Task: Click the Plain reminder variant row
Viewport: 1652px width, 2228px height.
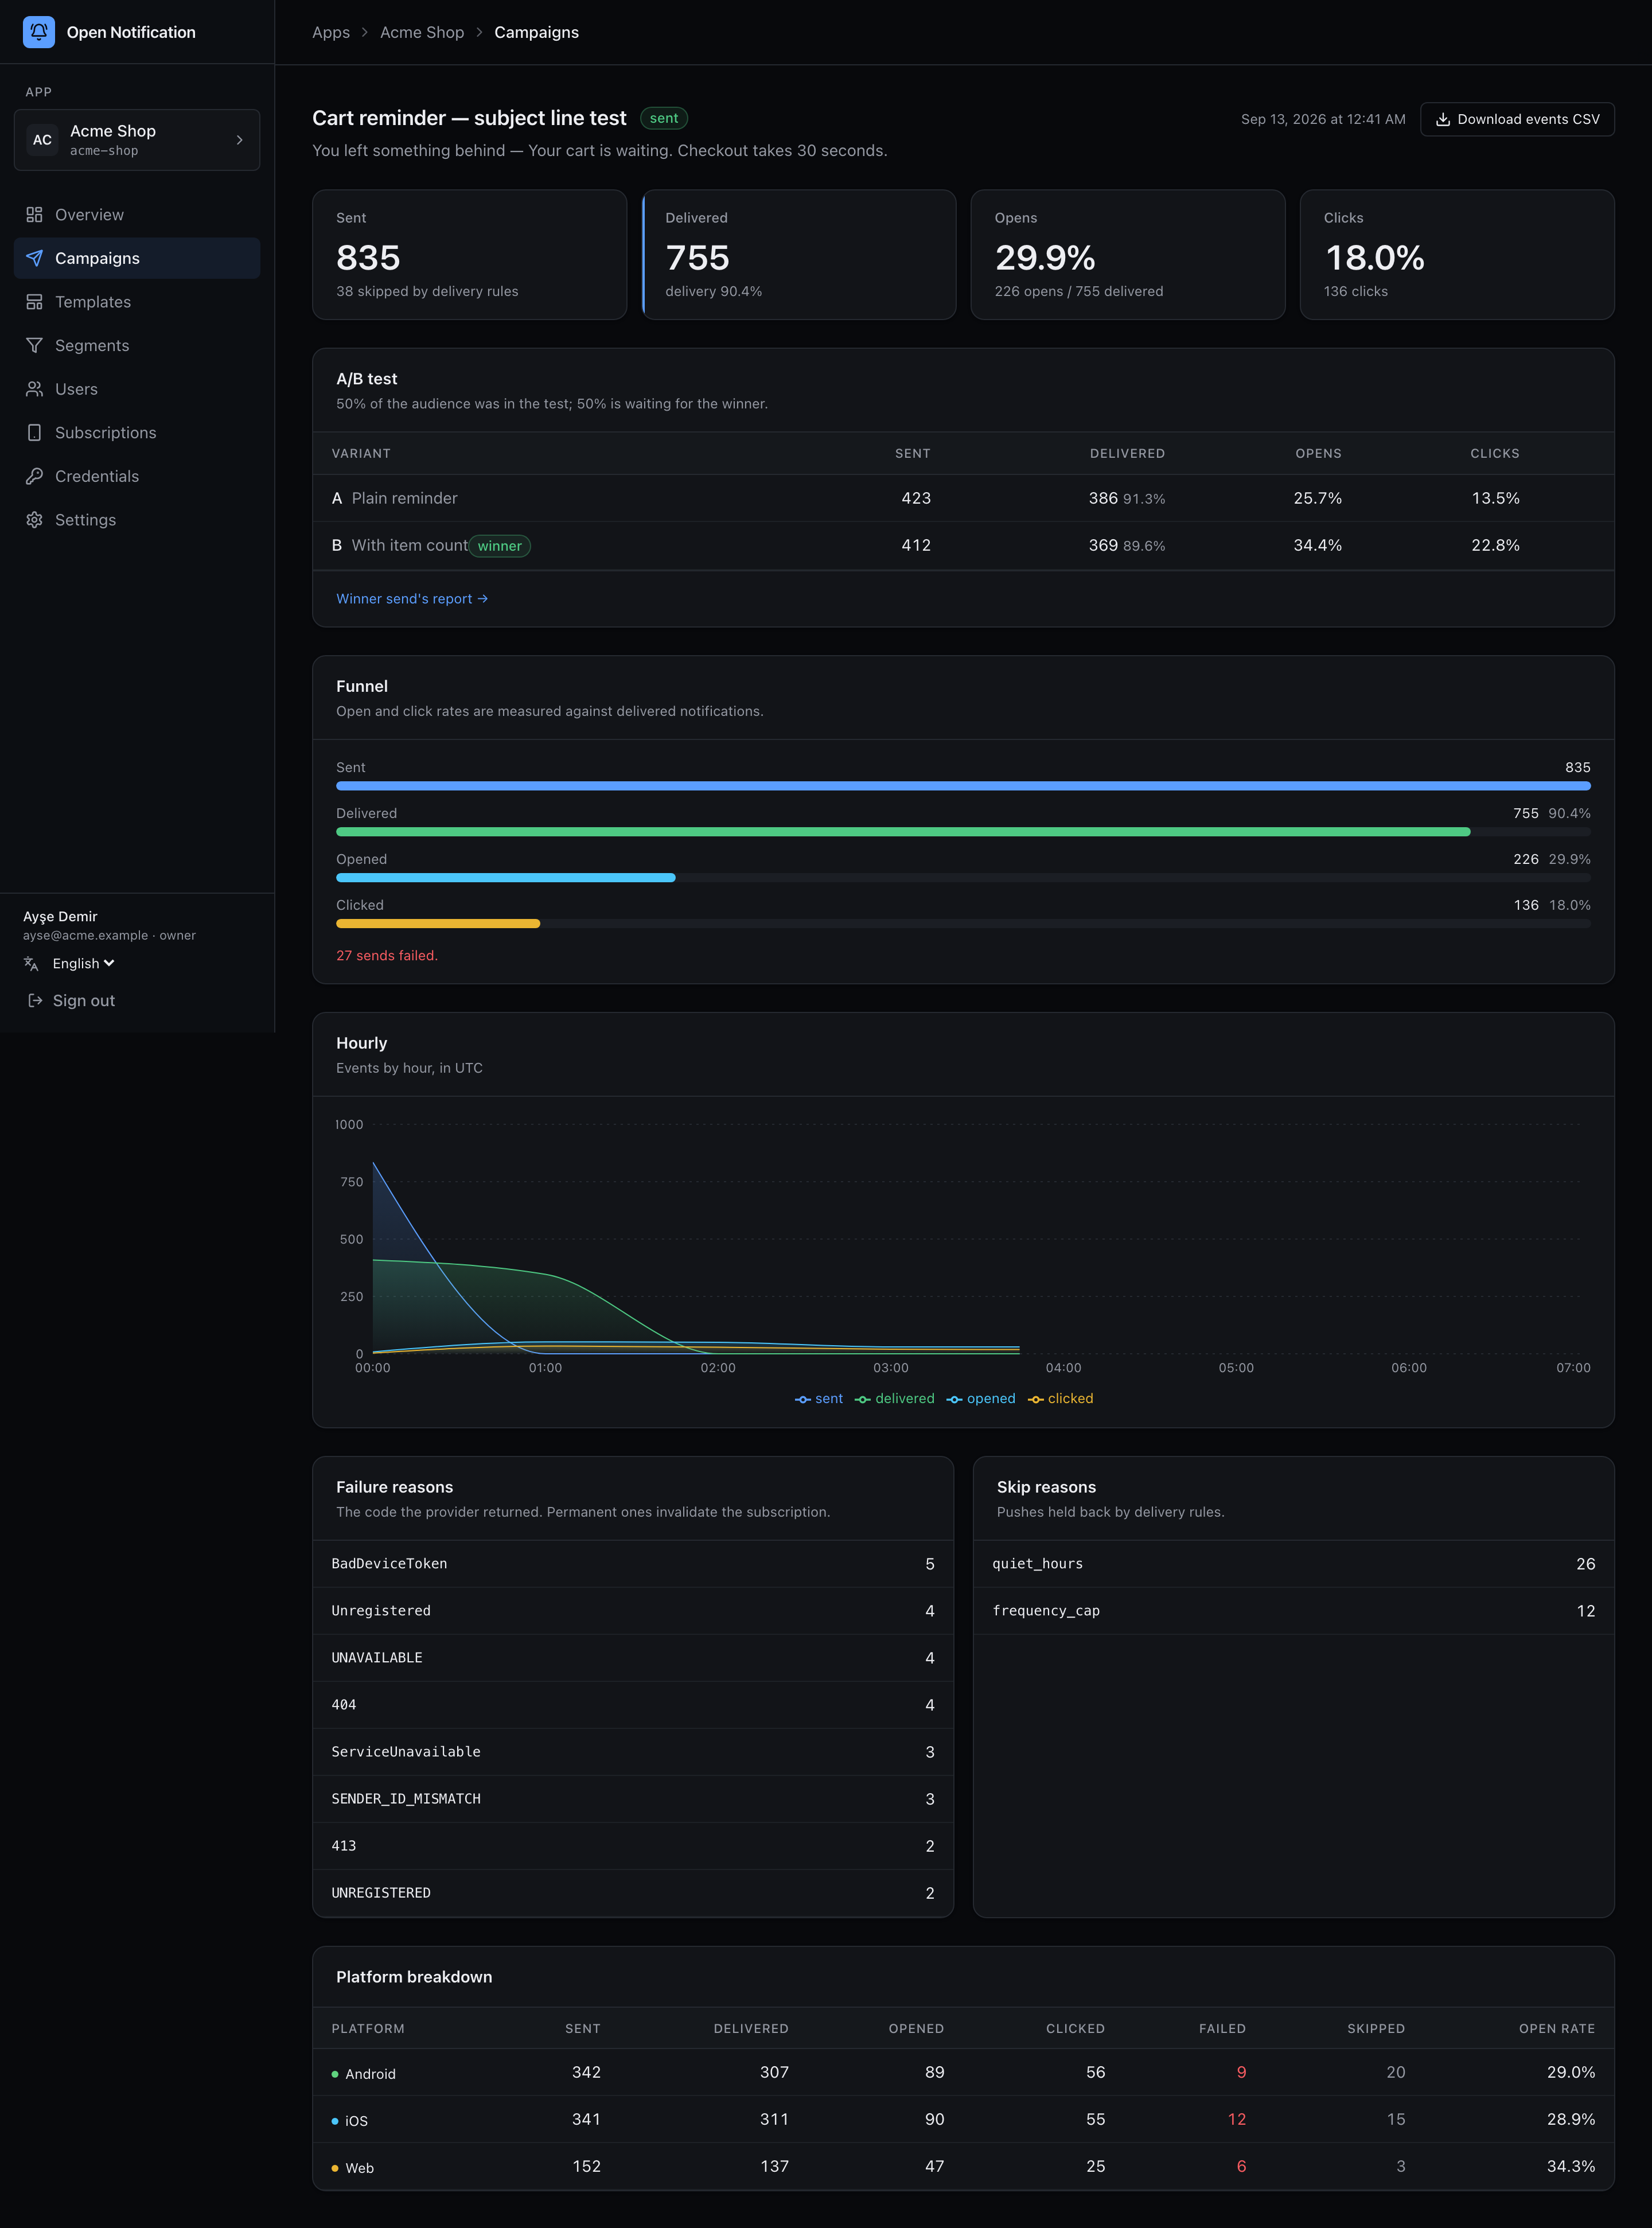Action: (x=963, y=498)
